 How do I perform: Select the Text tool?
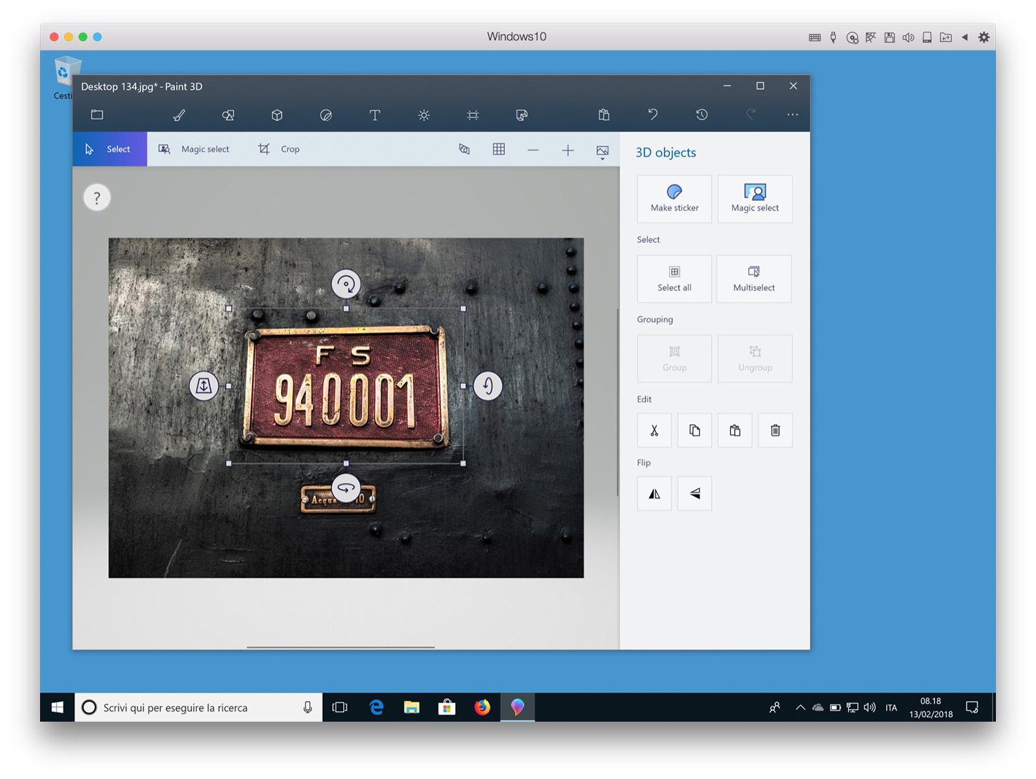(x=375, y=115)
